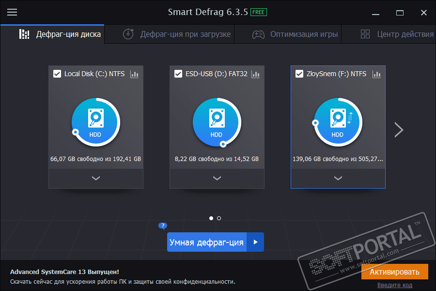Image resolution: width=436 pixels, height=291 pixels.
Task: Click Advanced SystemCare 13 Выпущен! headline
Action: coord(64,272)
